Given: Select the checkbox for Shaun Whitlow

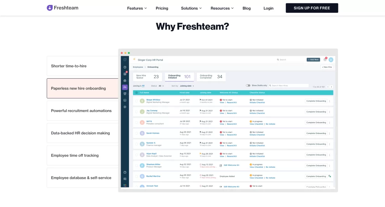Looking at the screenshot, I should (x=136, y=101).
